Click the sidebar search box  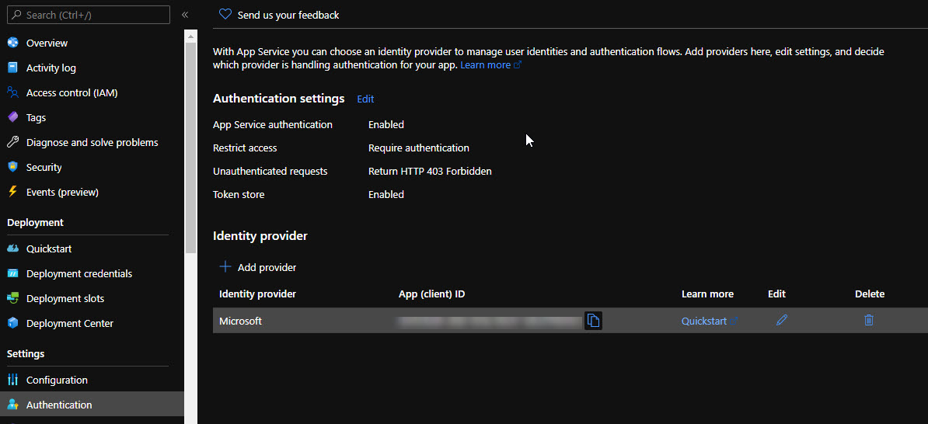click(x=88, y=15)
